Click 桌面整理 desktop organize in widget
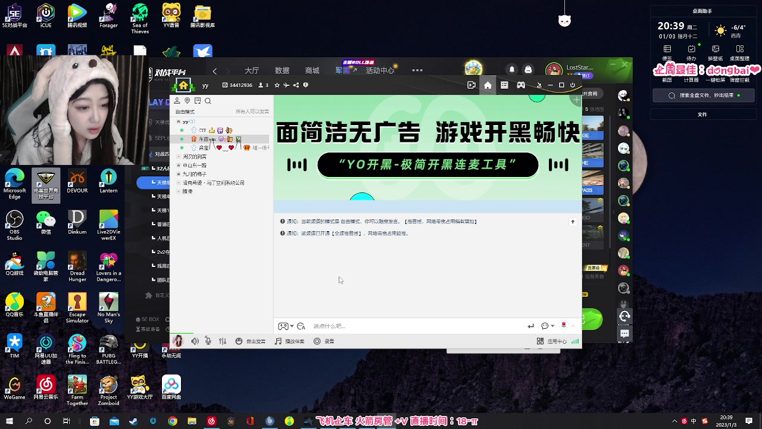762x429 pixels. (x=739, y=52)
